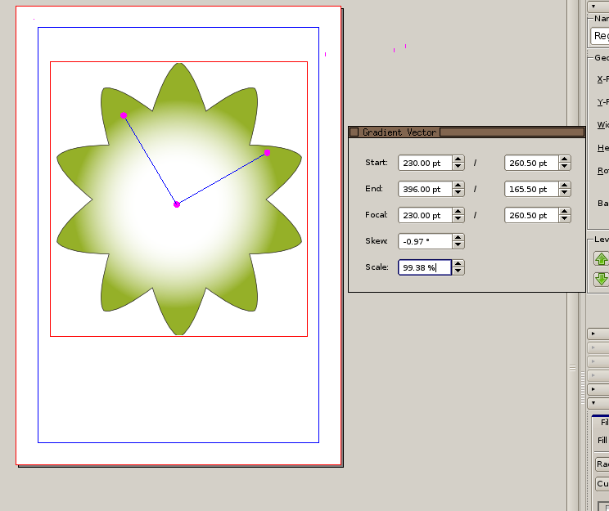609x511 pixels.
Task: Decrease the Scale percentage with down arrow
Action: (458, 271)
